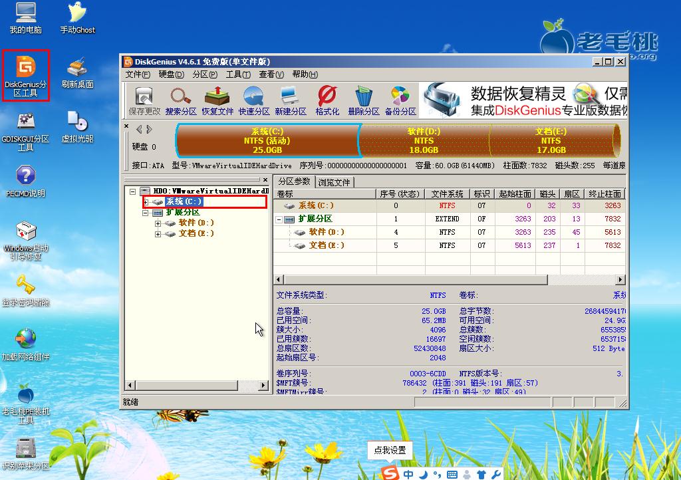
Task: Open the 手动Ghost desktop icon
Action: [x=78, y=18]
